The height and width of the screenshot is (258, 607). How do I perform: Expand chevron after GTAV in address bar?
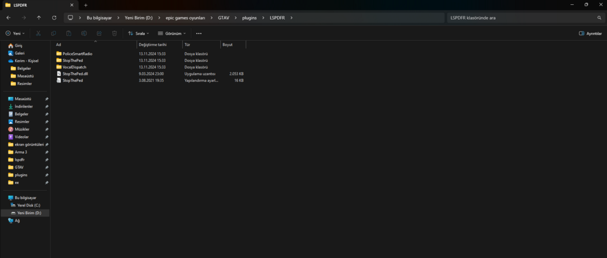[x=237, y=18]
